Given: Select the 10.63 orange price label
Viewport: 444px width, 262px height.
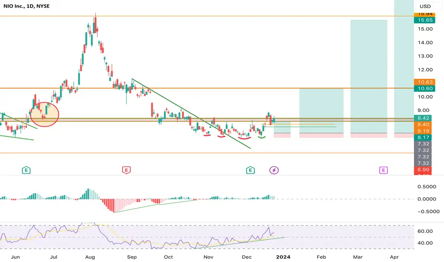Looking at the screenshot, I should point(424,82).
